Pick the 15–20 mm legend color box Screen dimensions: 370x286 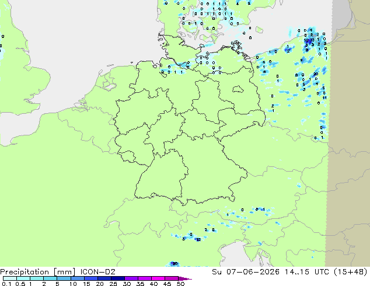point(90,278)
